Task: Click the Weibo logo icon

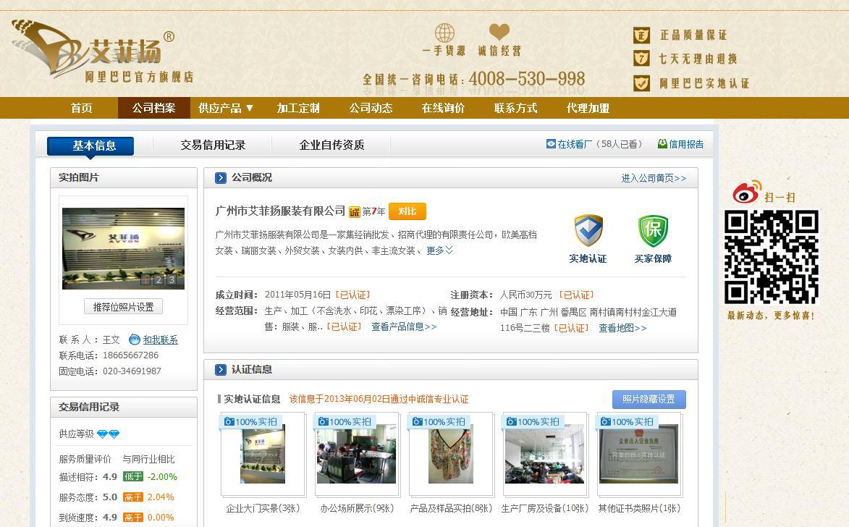Action: (x=747, y=193)
